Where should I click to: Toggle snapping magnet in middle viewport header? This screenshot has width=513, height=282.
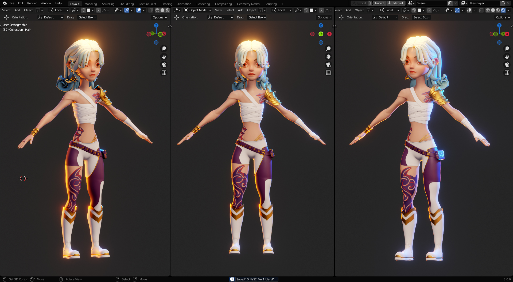(x=306, y=10)
